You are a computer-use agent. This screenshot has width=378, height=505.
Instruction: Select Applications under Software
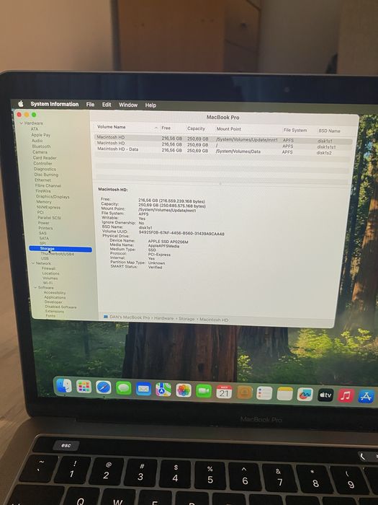pyautogui.click(x=55, y=297)
